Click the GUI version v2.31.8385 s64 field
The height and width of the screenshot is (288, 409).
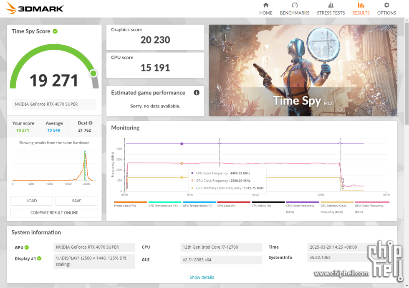tap(221, 260)
